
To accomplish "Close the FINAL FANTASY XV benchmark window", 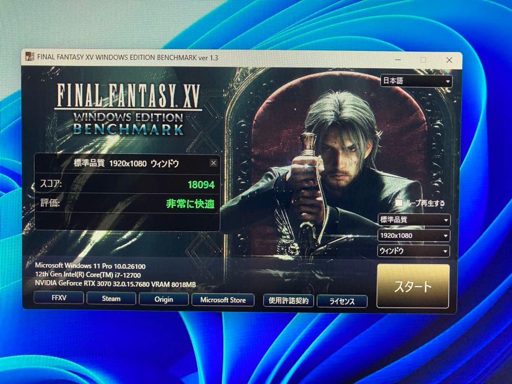I will [448, 60].
